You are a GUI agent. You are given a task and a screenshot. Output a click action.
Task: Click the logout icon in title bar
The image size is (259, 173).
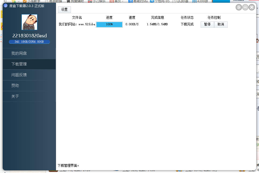tap(239, 7)
